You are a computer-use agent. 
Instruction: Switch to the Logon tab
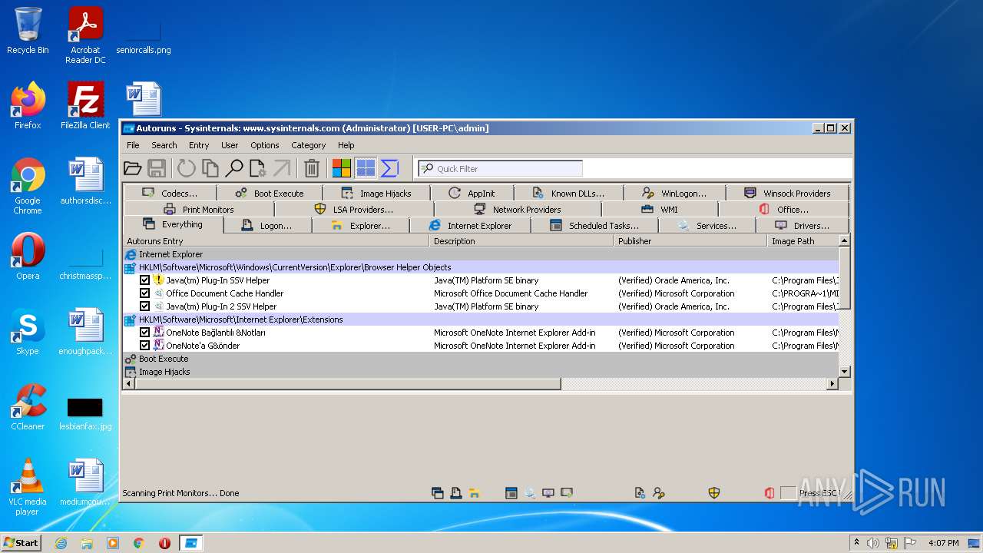pos(267,226)
